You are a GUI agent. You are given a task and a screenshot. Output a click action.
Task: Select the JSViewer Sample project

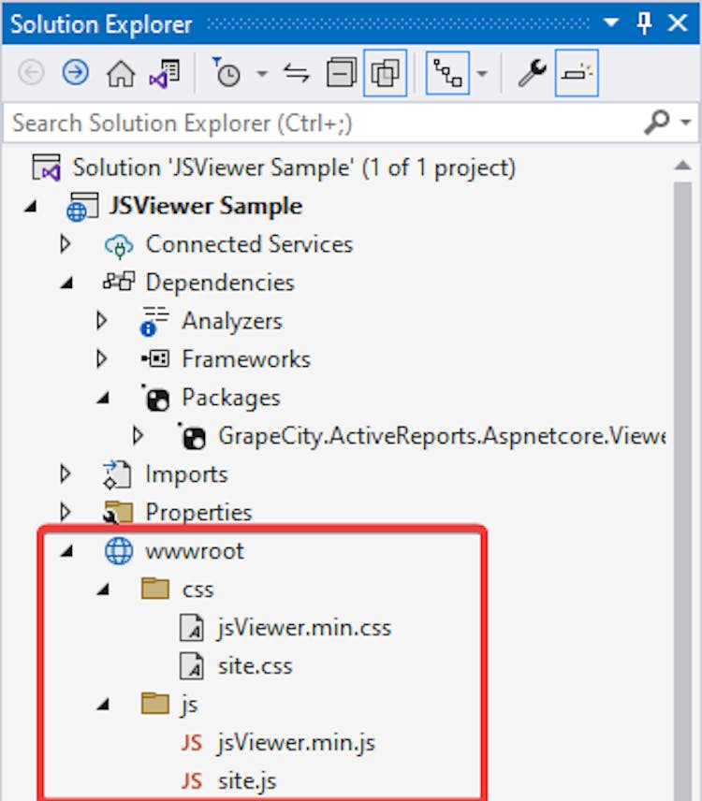205,206
